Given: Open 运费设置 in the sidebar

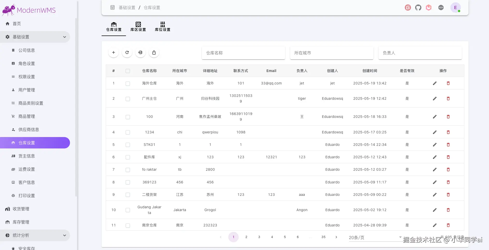Looking at the screenshot, I should 35,169.
